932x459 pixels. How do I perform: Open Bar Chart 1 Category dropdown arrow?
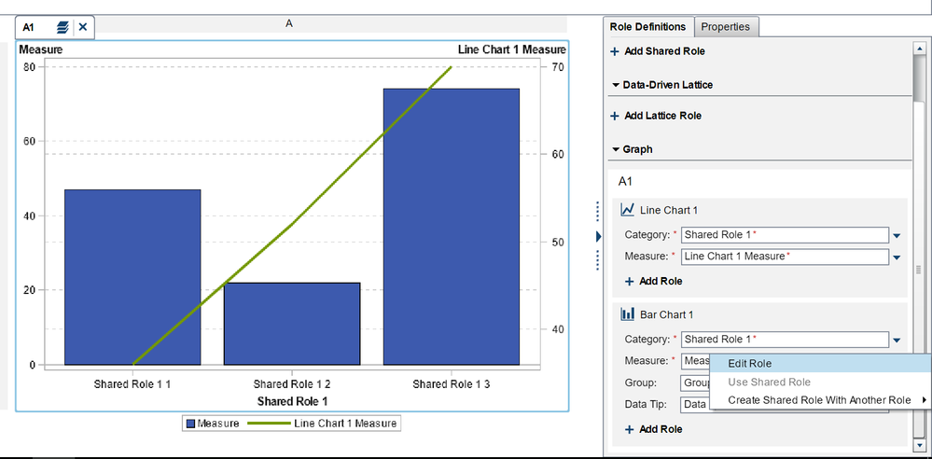(897, 341)
